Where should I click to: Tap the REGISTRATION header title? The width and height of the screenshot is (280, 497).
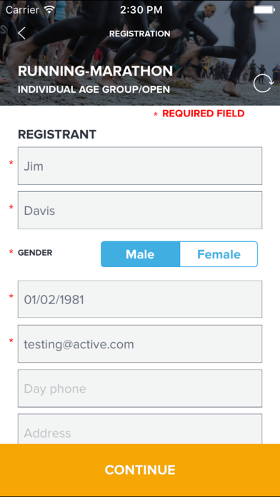[x=140, y=34]
